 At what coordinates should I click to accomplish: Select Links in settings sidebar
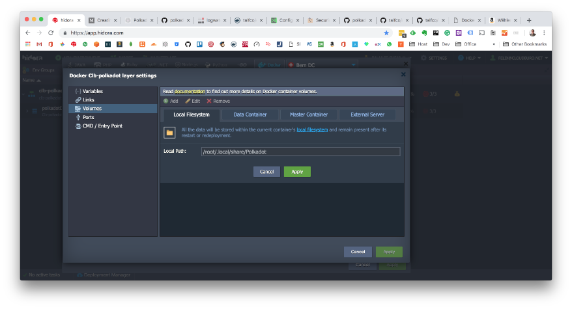pyautogui.click(x=88, y=100)
